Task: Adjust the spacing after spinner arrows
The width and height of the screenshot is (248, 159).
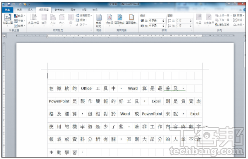Action: 191,26
